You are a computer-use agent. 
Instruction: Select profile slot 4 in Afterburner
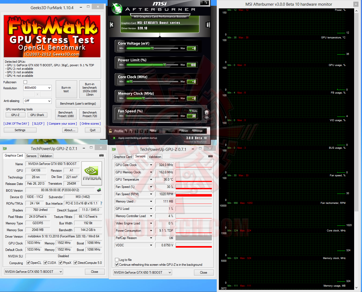coord(141,131)
